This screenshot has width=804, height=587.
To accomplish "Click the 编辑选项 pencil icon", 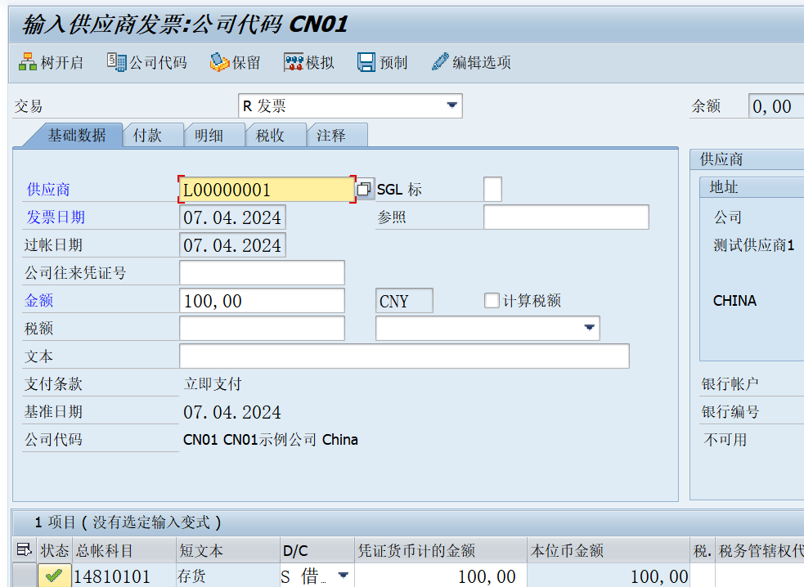I will pos(440,62).
